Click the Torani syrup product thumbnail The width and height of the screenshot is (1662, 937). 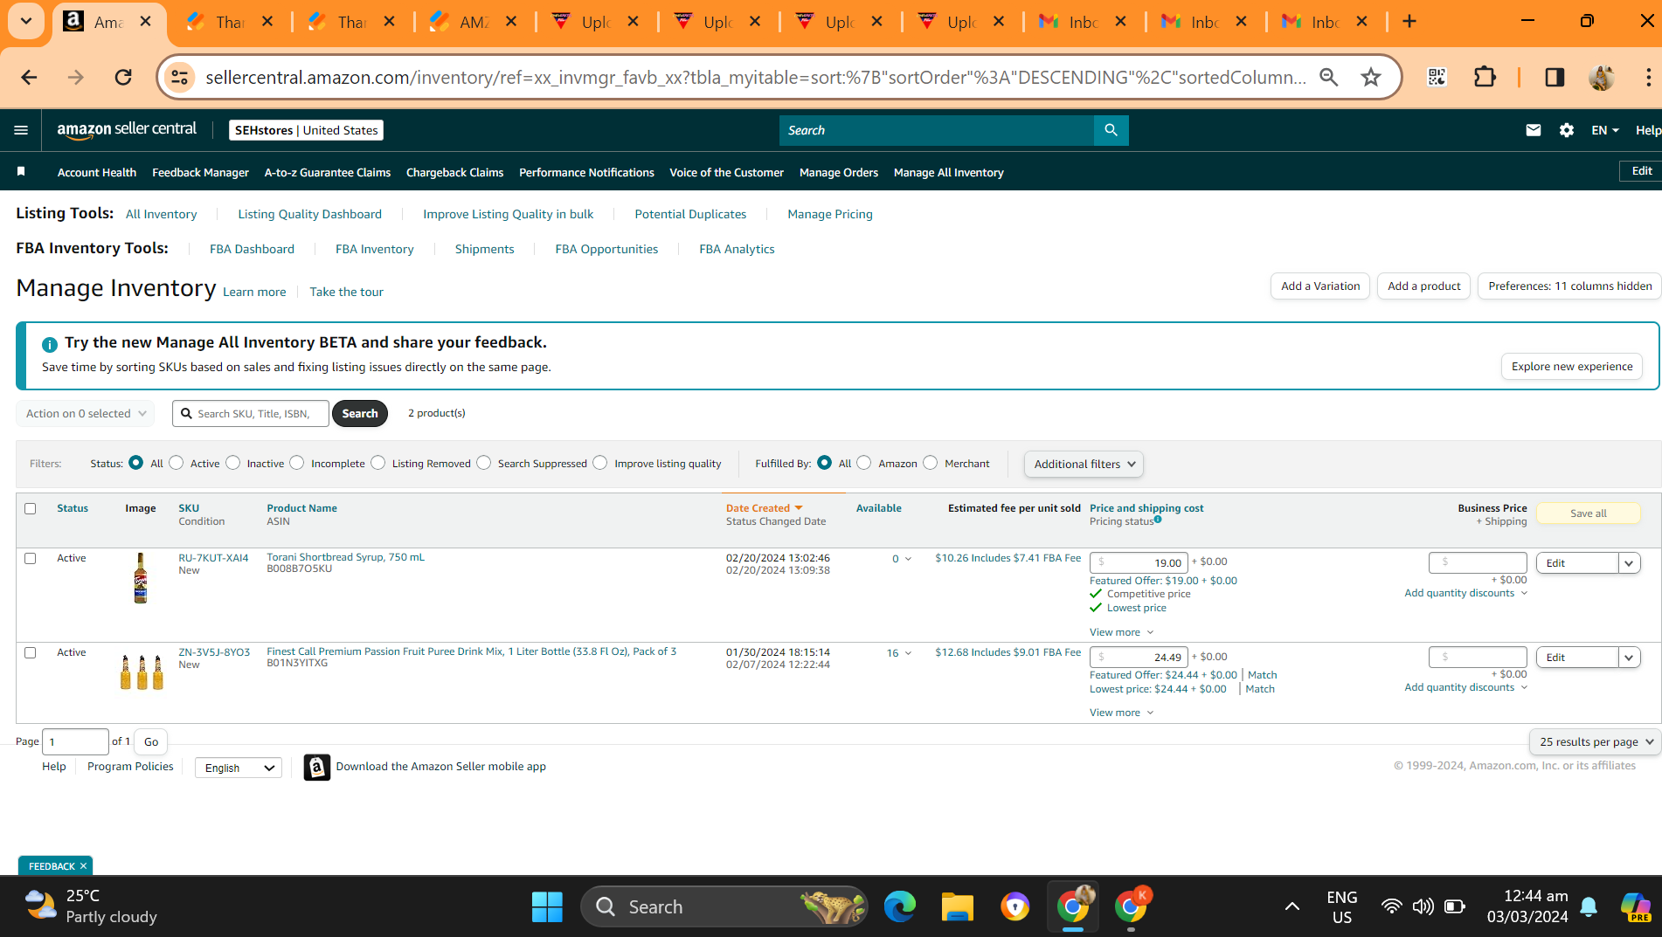click(x=140, y=578)
